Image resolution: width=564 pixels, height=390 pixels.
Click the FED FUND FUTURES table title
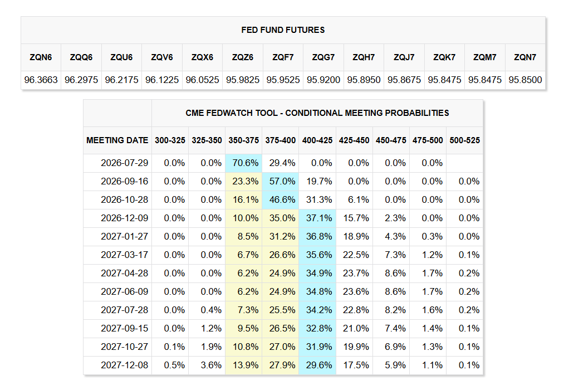click(283, 30)
